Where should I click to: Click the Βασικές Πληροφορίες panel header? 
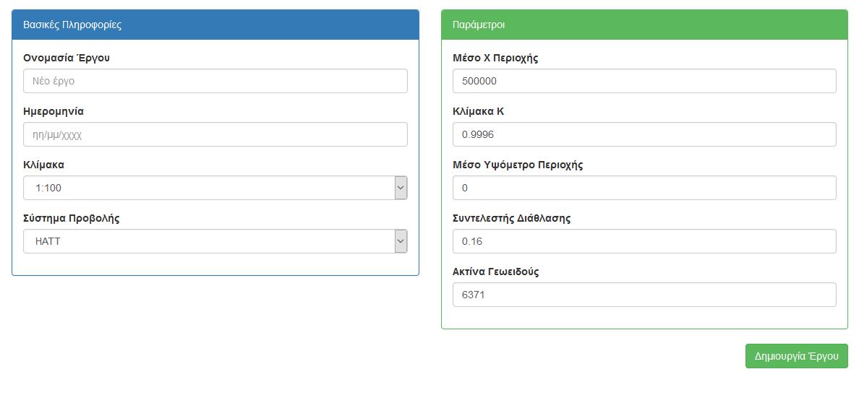tap(215, 25)
